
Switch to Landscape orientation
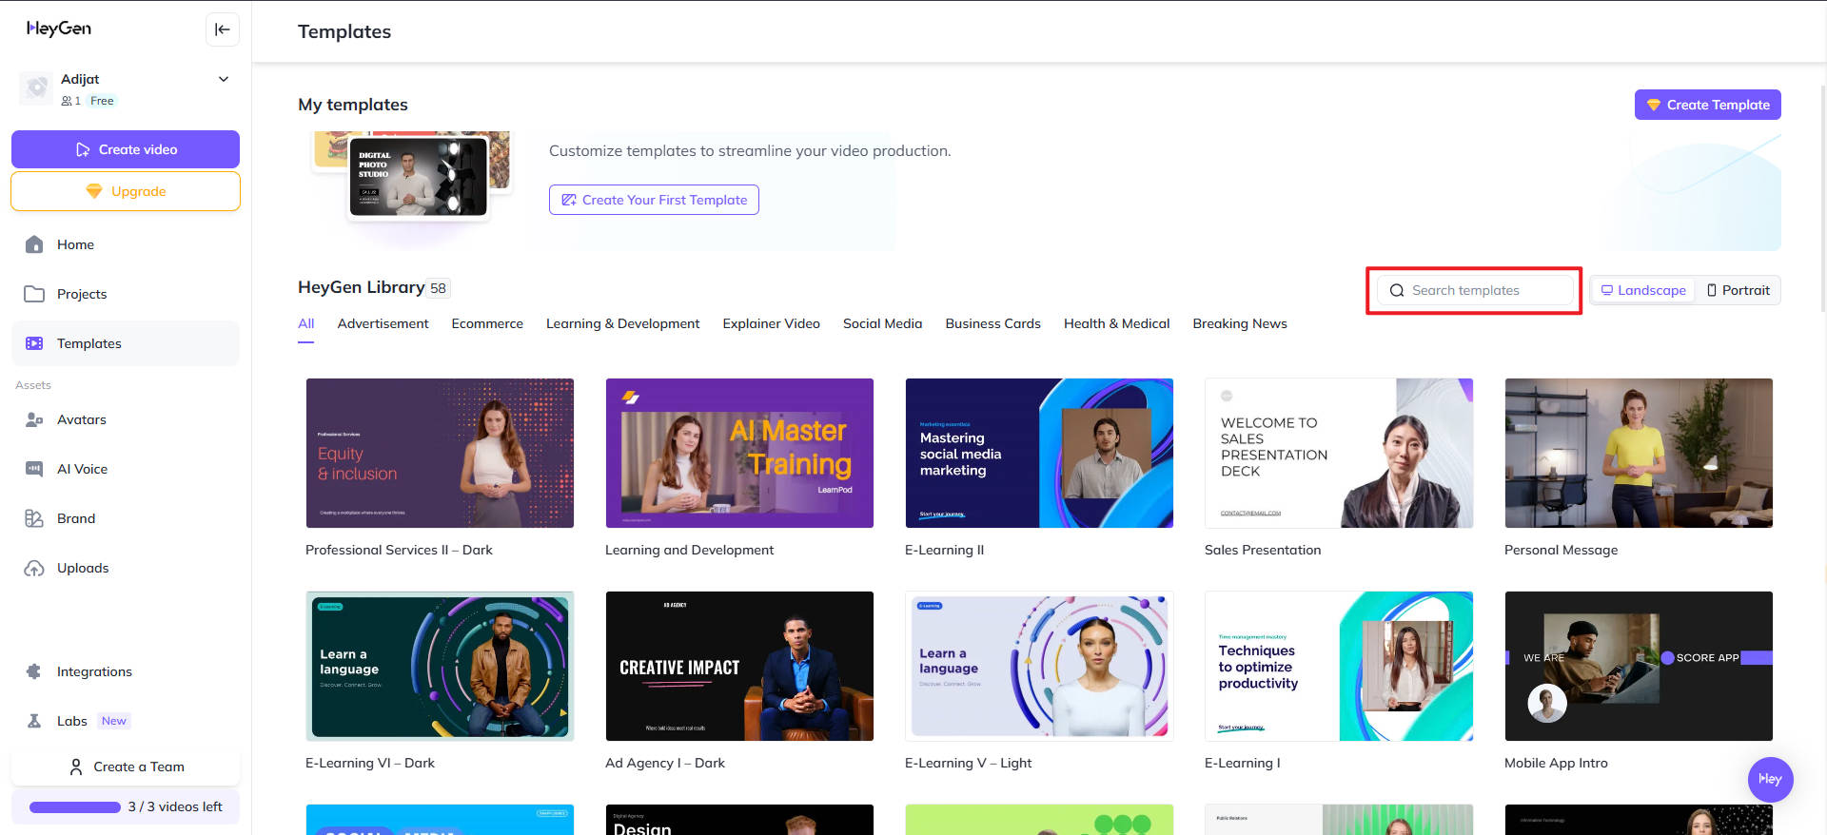pos(1643,290)
